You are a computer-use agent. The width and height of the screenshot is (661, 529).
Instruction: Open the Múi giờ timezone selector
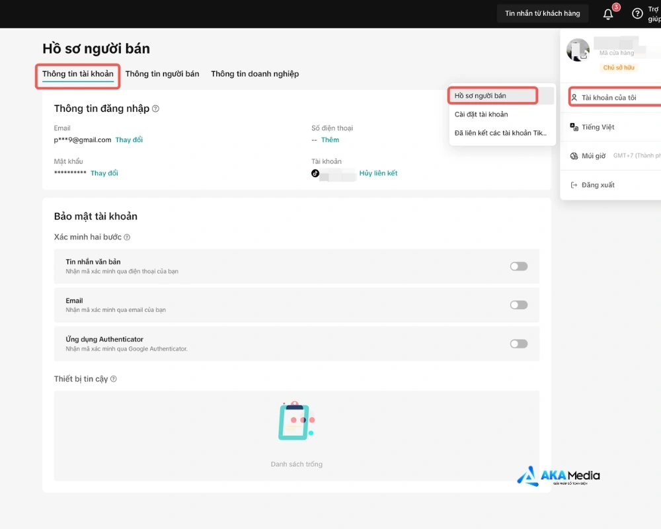[x=594, y=156]
